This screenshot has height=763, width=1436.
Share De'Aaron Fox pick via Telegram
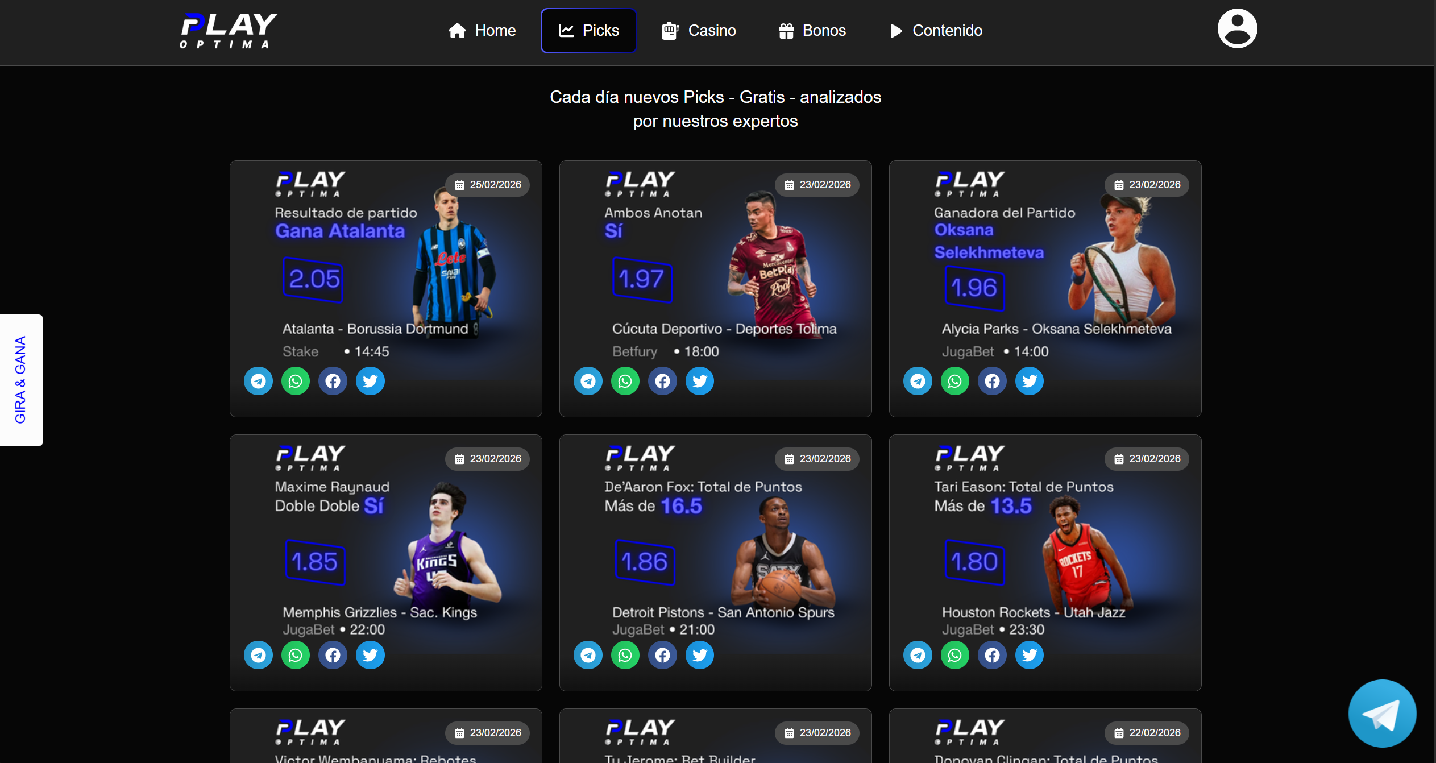point(588,655)
